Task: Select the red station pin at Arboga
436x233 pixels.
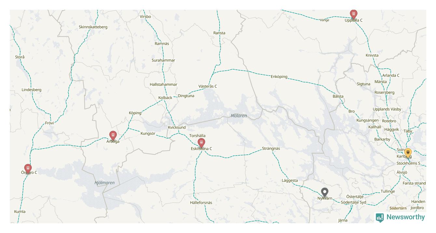Action: 113,136
